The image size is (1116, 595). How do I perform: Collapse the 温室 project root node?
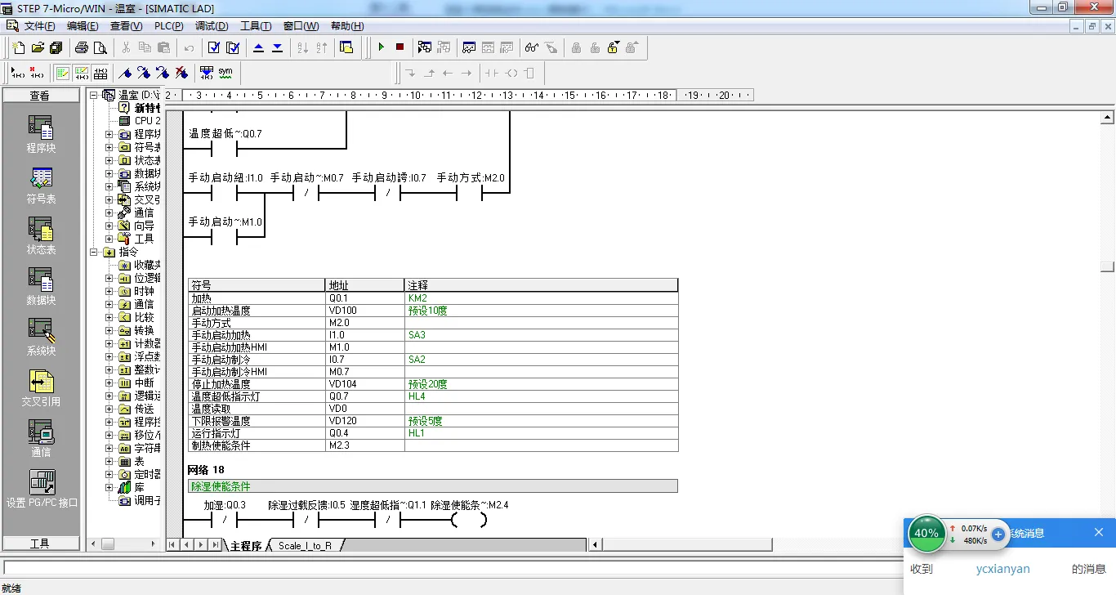click(x=94, y=95)
